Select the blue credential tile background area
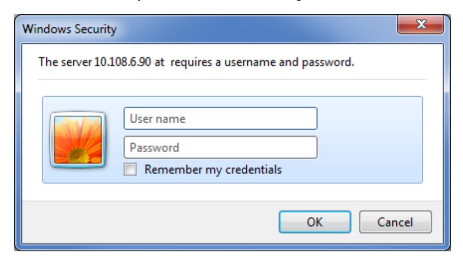The width and height of the screenshot is (463, 263). click(x=369, y=139)
